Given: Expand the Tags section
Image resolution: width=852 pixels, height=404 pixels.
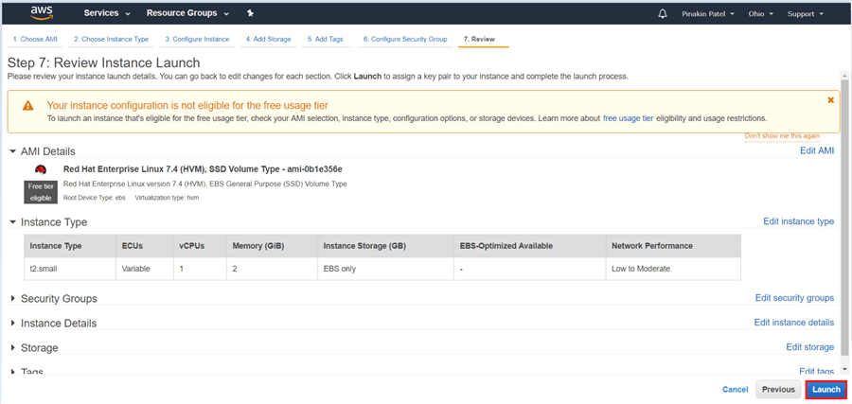Looking at the screenshot, I should pyautogui.click(x=13, y=372).
